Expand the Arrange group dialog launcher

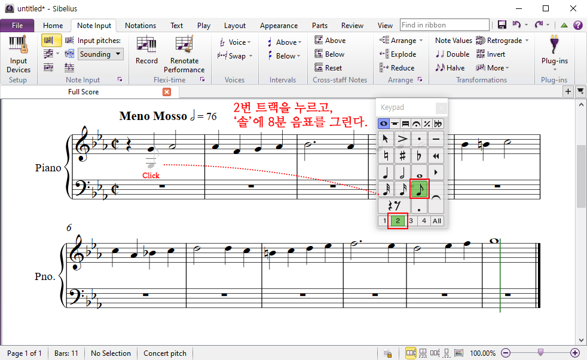pos(420,79)
